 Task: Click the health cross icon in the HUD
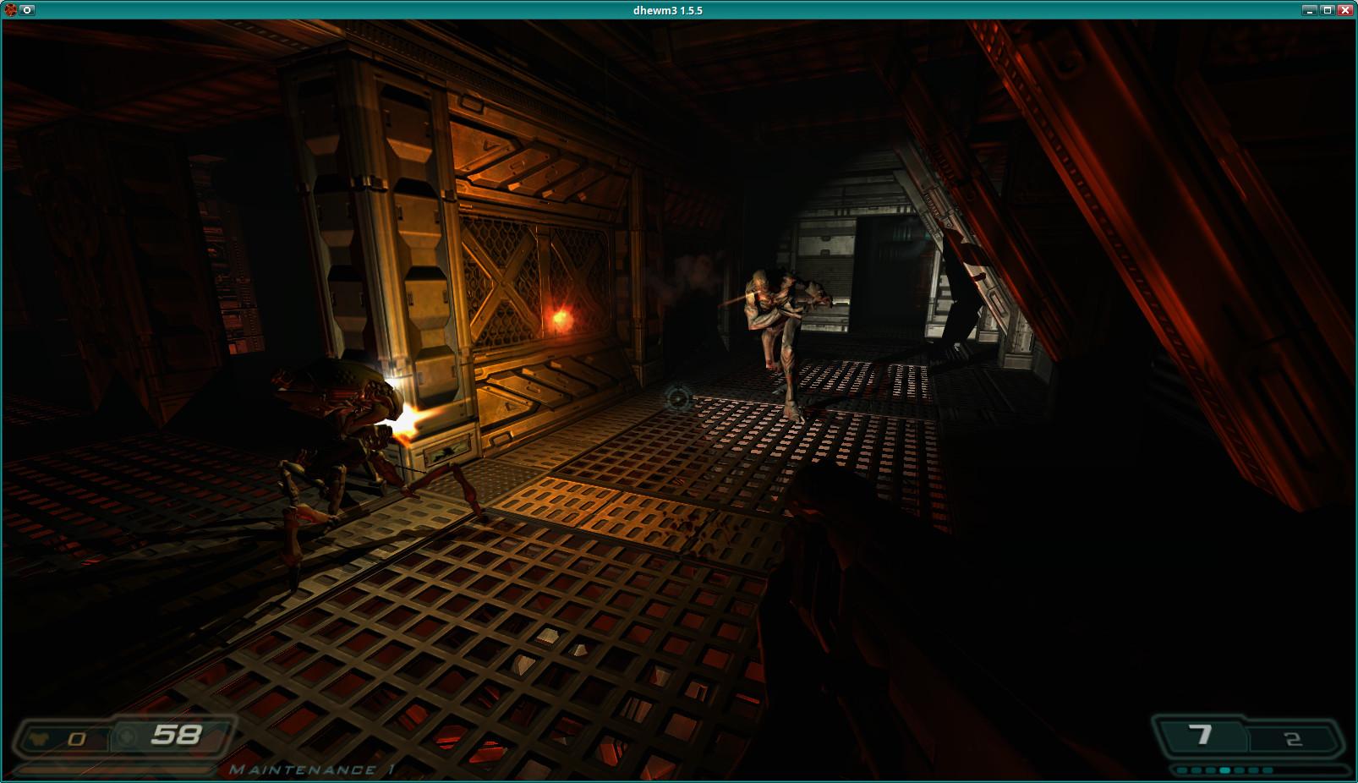click(x=128, y=736)
